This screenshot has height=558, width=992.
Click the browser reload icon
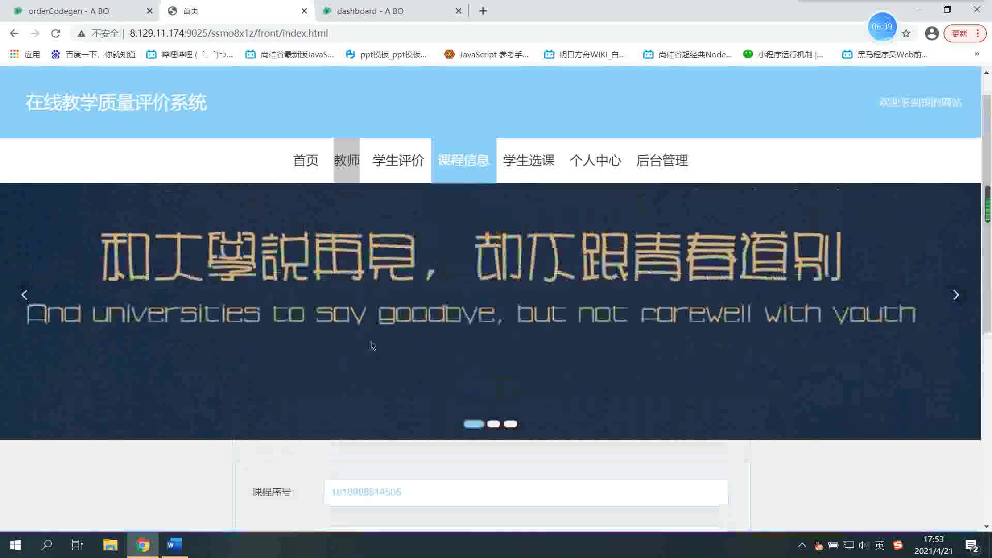click(56, 34)
